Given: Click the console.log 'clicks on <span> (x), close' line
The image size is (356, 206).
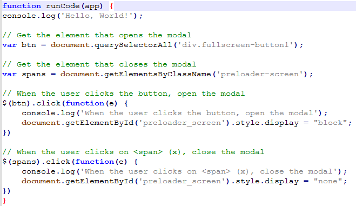Looking at the screenshot, I should tap(184, 171).
